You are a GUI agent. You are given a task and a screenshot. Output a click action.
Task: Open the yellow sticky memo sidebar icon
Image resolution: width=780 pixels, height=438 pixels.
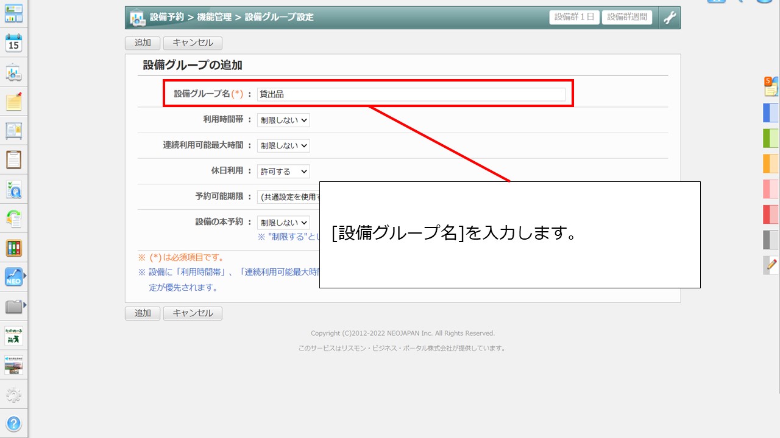point(13,102)
